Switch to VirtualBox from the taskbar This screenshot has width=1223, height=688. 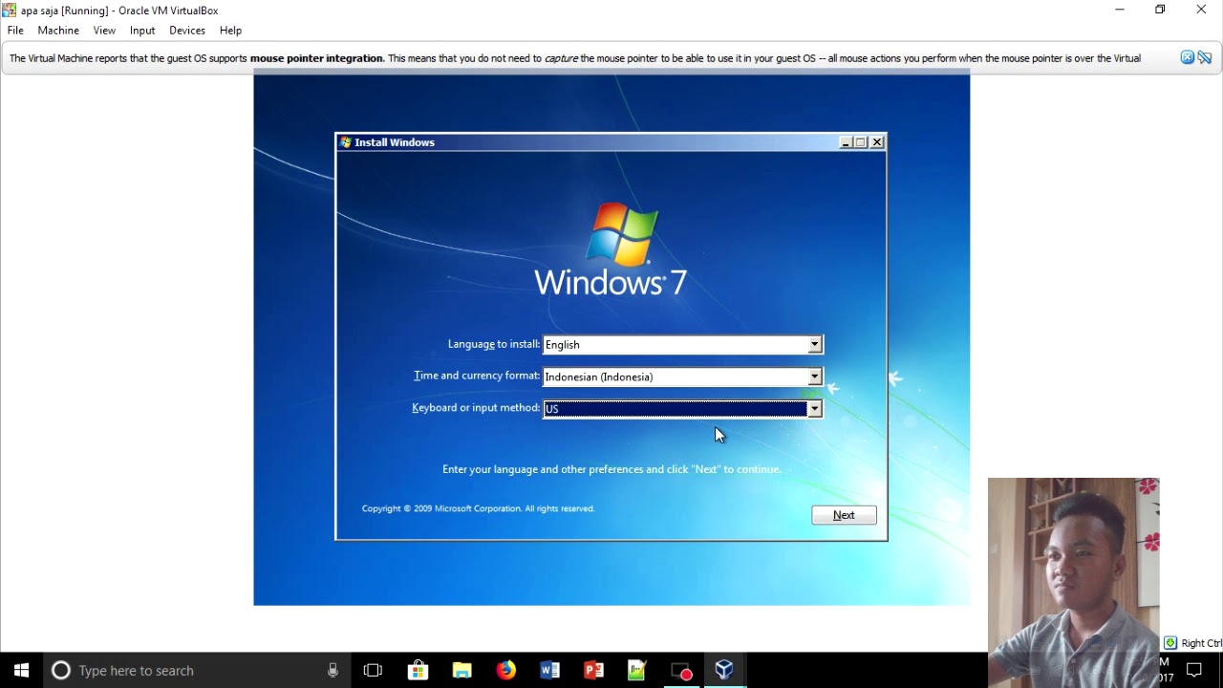[x=724, y=671]
